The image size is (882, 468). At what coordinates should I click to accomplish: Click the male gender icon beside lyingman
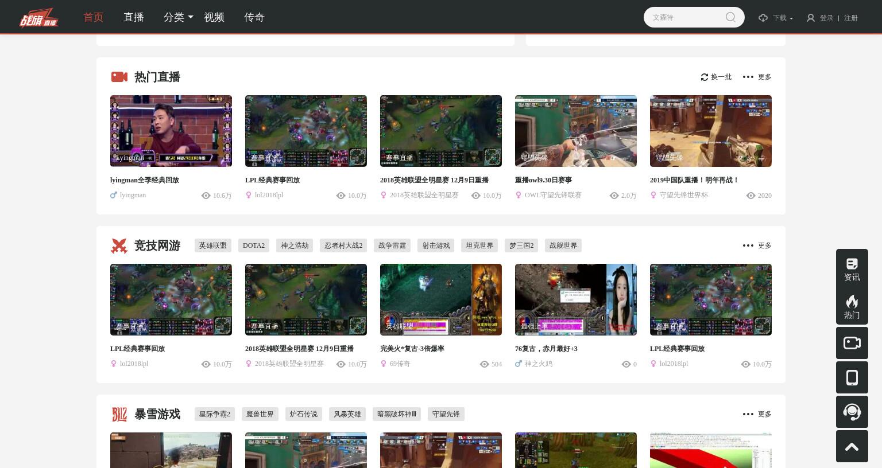114,195
